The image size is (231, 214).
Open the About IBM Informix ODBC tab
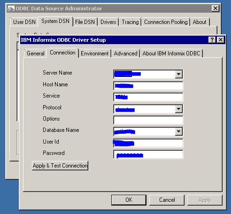(x=171, y=53)
